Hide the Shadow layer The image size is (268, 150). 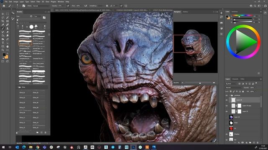tap(227, 134)
